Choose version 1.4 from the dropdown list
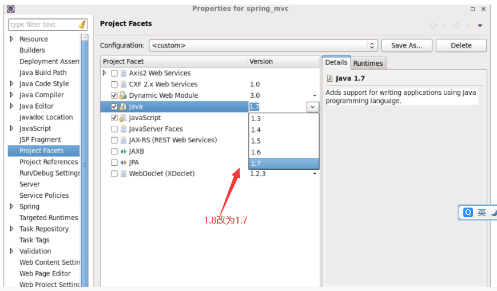The width and height of the screenshot is (497, 291). (284, 130)
